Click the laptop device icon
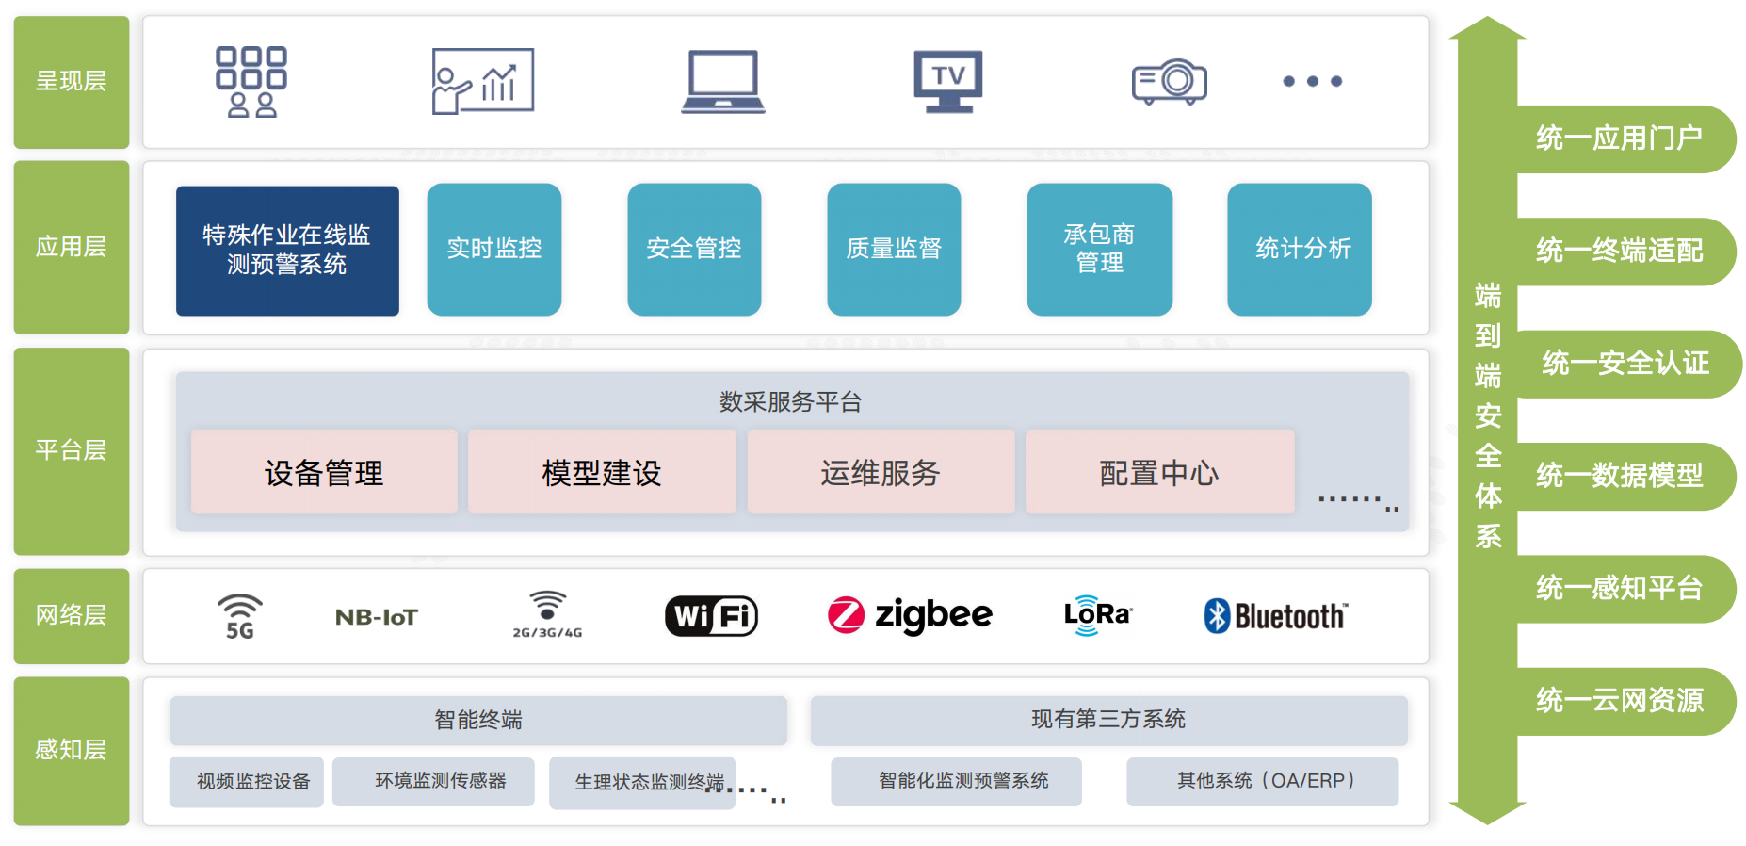 point(722,82)
